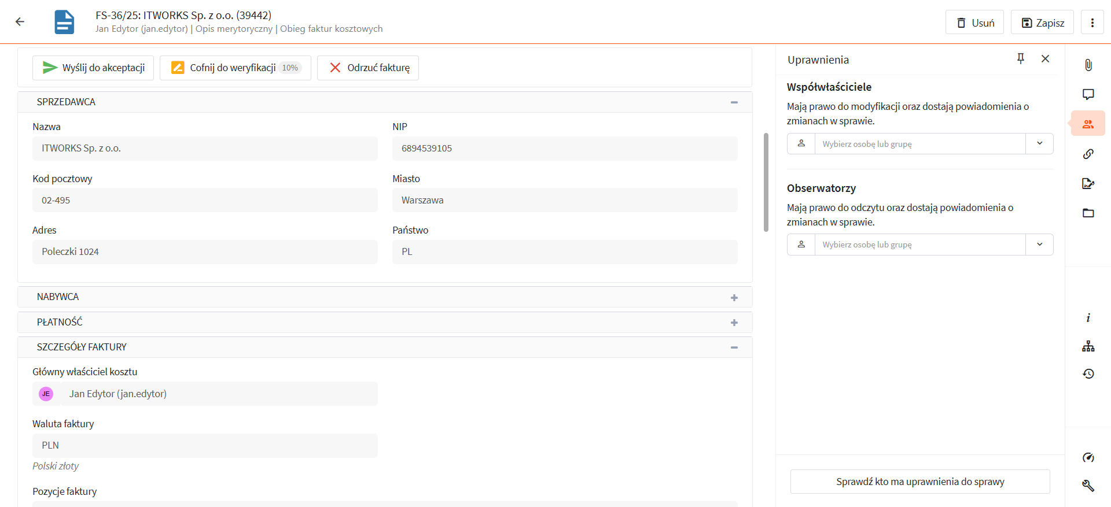Click Sprawdź kto ma uprawnienia do sprawy
This screenshot has width=1111, height=507.
(920, 482)
